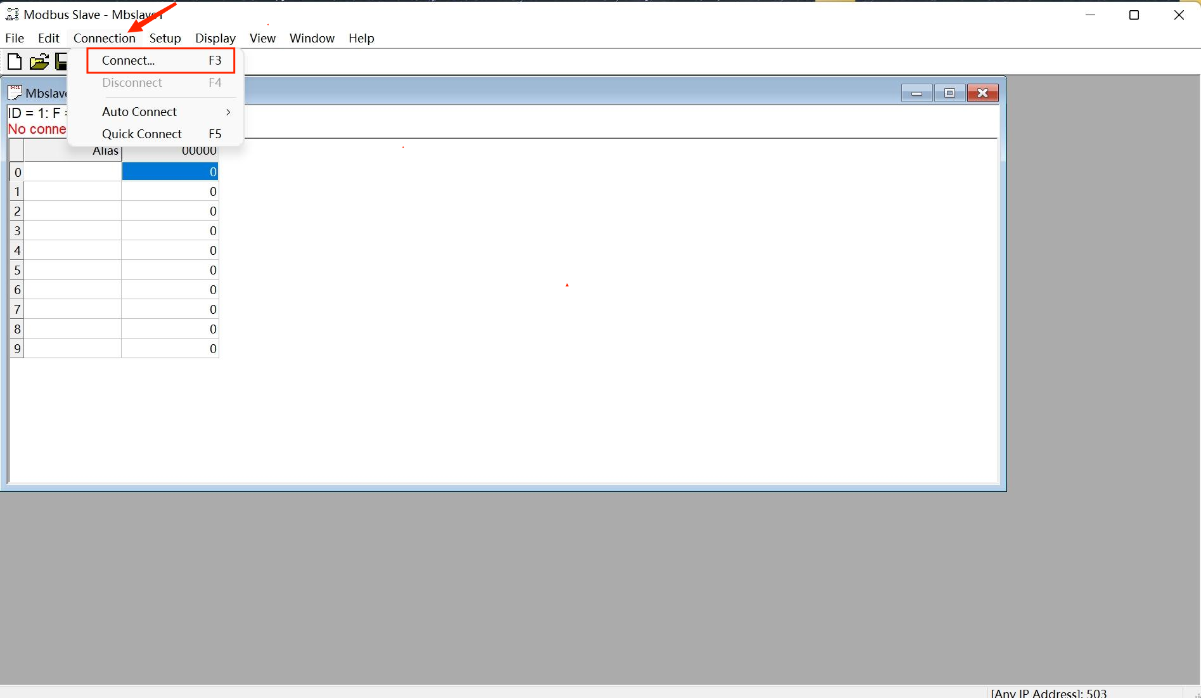Click the Alias cell in row 6

pos(73,290)
